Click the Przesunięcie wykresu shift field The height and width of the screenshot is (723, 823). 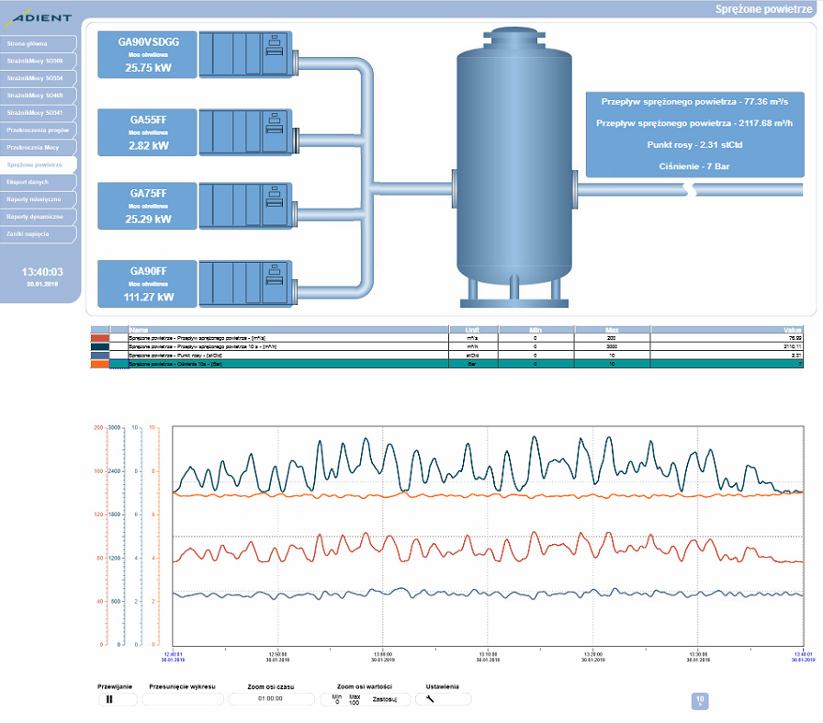click(183, 699)
